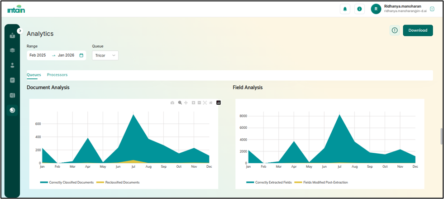The image size is (444, 199).
Task: Open the user profile sidebar icon
Action: 13,65
